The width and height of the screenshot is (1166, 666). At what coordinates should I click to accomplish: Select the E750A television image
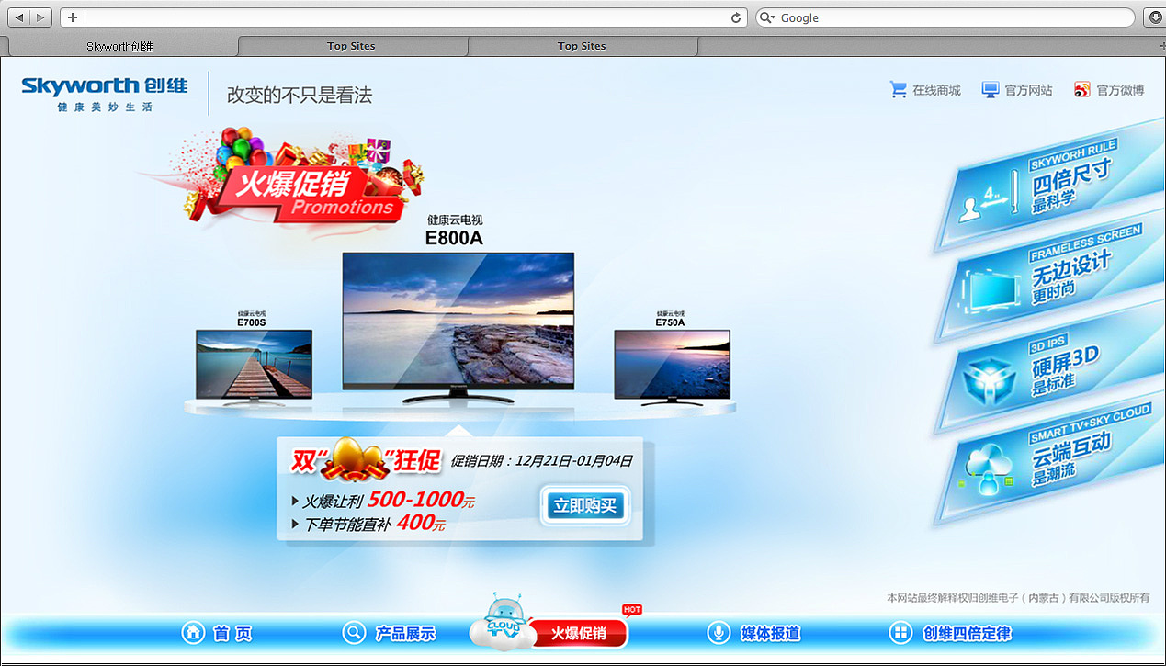[672, 366]
